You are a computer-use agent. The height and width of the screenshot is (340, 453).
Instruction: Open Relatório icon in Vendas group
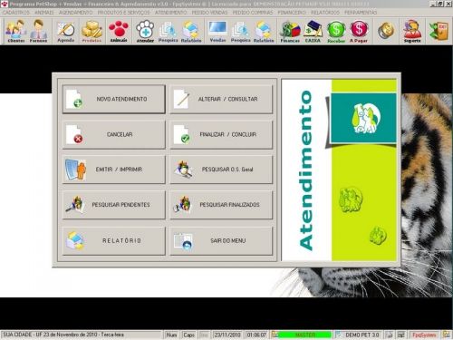point(264,31)
